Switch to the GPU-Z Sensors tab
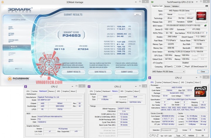Image resolution: width=211 pixels, height=138 pixels. 167,6
